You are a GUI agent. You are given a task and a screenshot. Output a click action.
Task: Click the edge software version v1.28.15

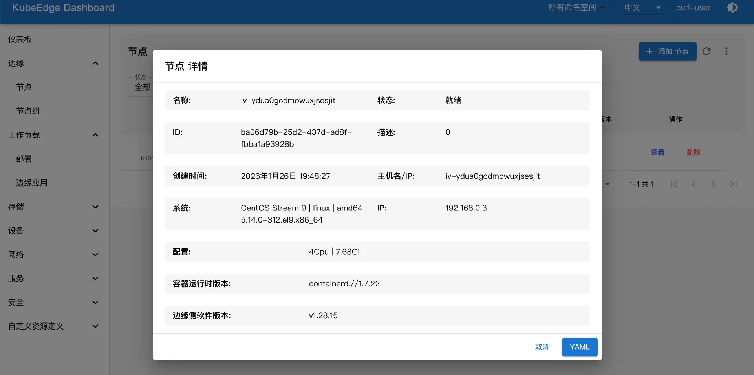323,315
